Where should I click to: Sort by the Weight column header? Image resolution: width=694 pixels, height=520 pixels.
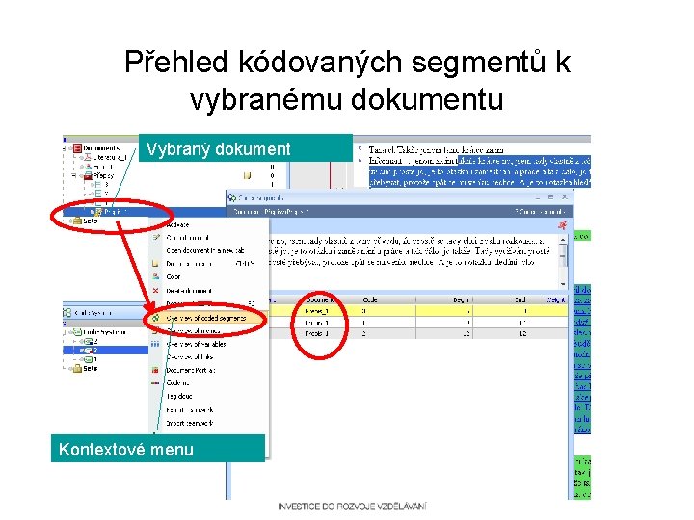click(555, 299)
